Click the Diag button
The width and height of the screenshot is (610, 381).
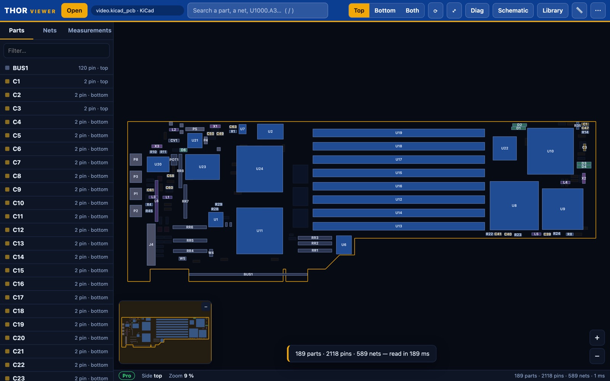click(477, 11)
